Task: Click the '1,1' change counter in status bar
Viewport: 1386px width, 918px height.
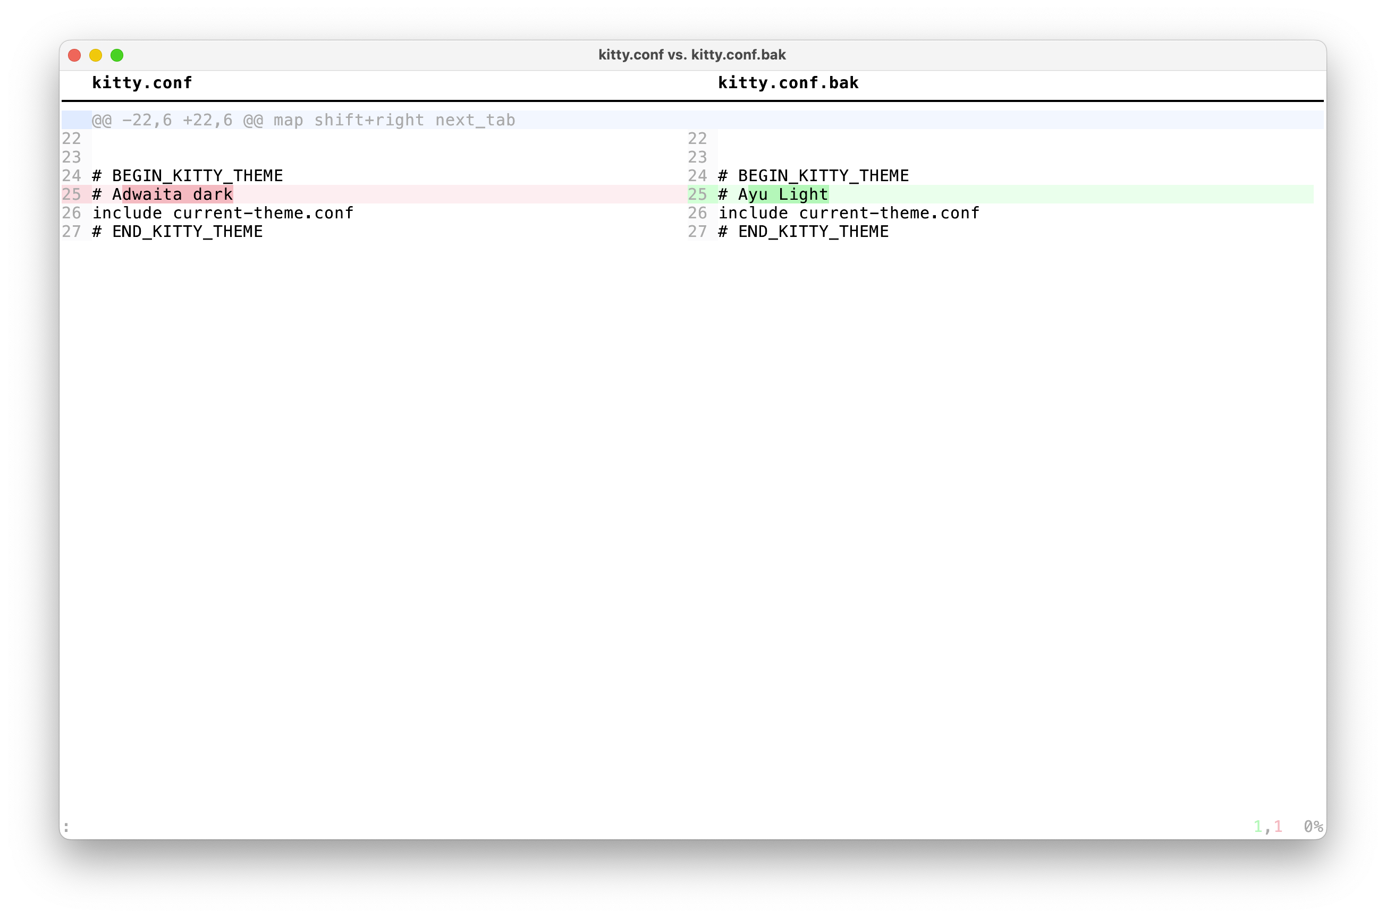Action: click(x=1267, y=827)
